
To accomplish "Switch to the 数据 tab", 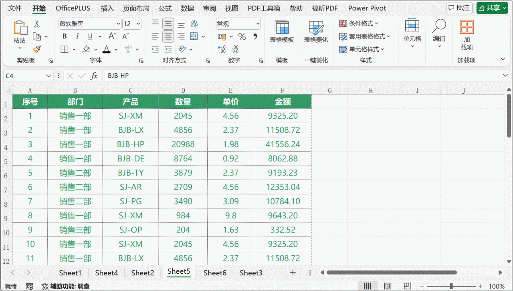I will [188, 8].
